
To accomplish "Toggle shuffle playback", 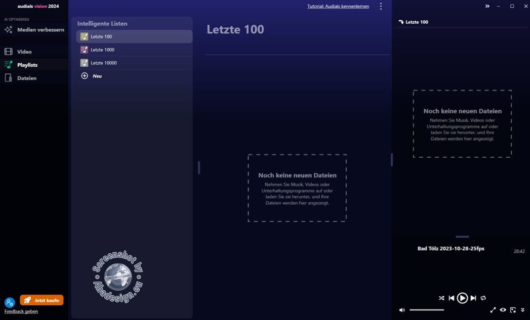I will [441, 298].
